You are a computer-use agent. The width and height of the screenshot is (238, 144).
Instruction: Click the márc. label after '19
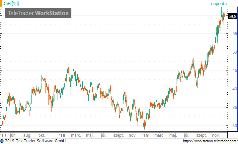(x=159, y=135)
